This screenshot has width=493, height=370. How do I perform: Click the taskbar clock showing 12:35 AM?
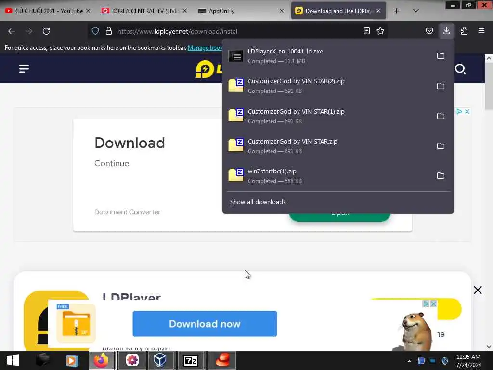(x=468, y=360)
